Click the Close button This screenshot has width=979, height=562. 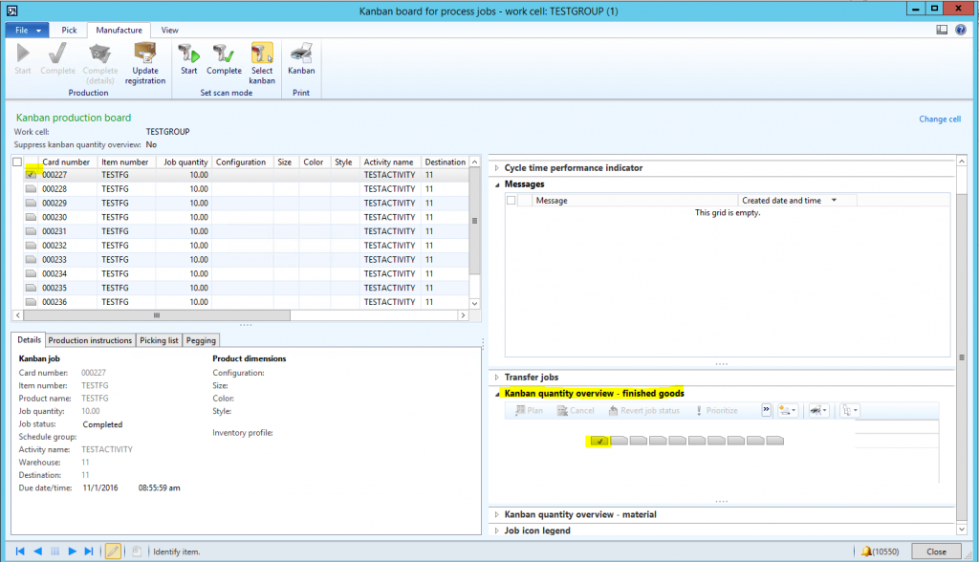click(936, 551)
